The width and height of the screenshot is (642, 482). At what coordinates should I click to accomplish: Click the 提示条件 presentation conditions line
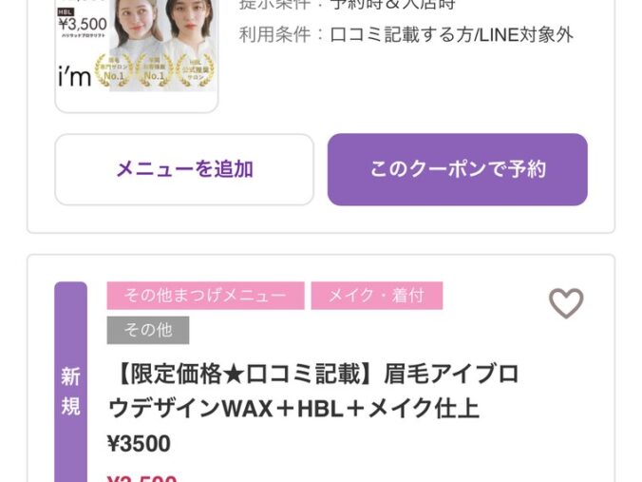pyautogui.click(x=348, y=5)
